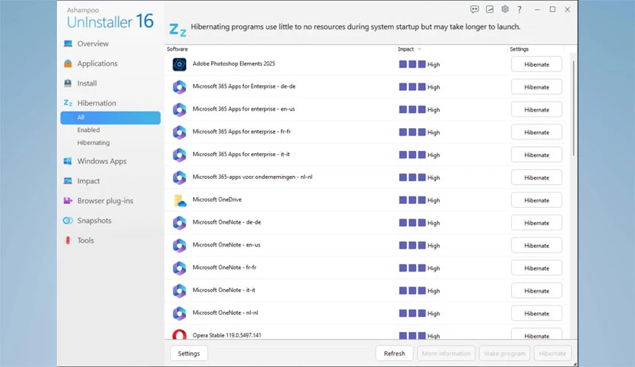
Task: Click the Tools icon in sidebar
Action: coord(68,240)
